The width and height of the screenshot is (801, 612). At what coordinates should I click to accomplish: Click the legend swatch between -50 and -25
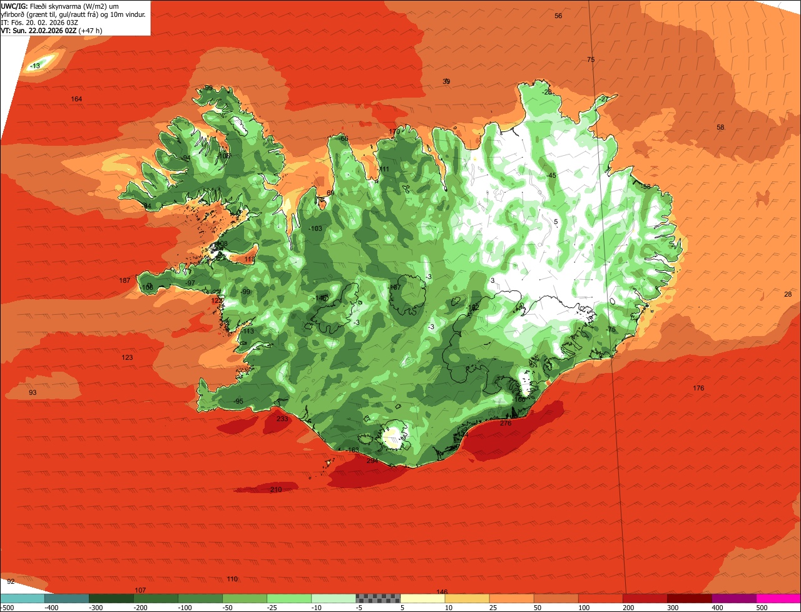point(245,598)
